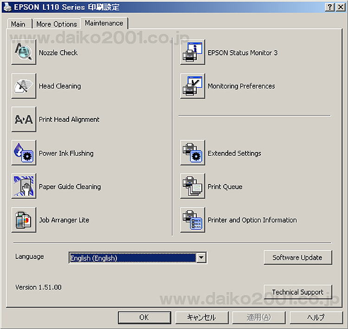Open Printer and Option Information icon

[193, 220]
